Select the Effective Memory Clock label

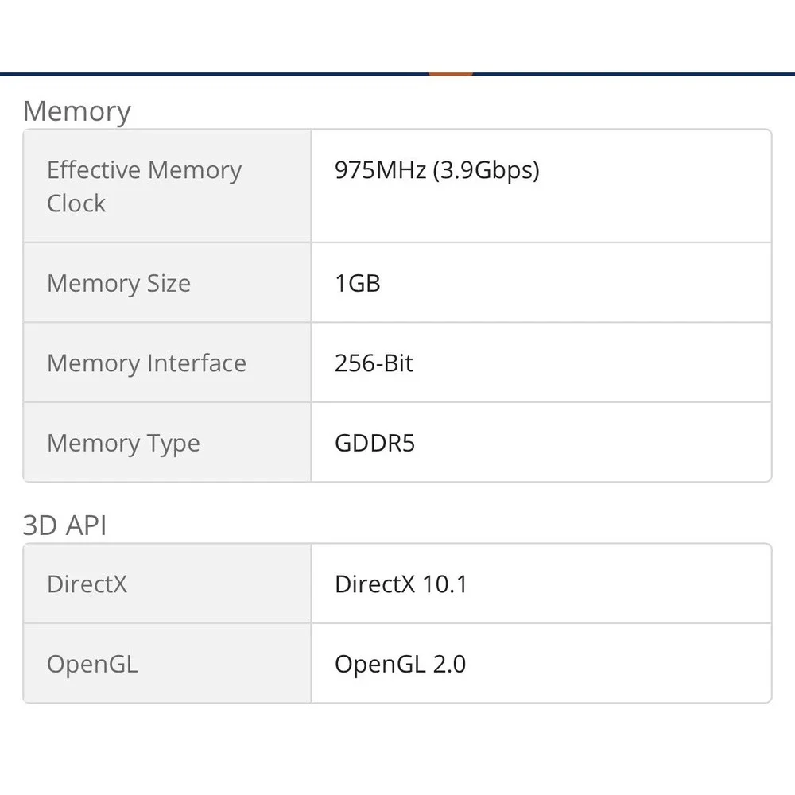(x=144, y=186)
